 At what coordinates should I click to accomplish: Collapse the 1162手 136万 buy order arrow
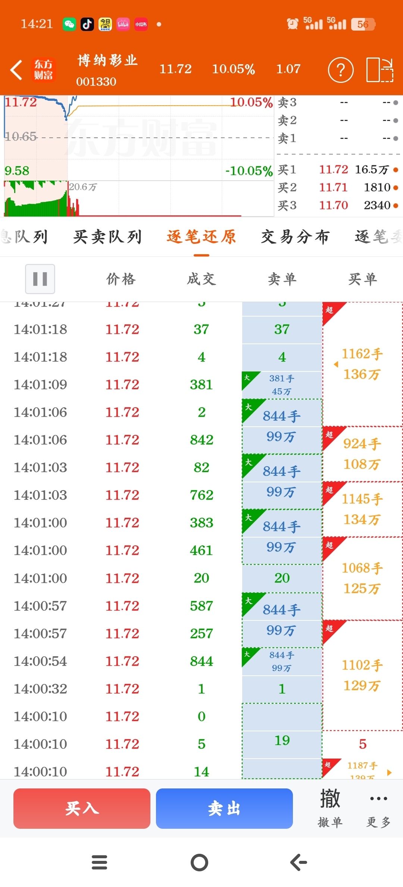click(336, 364)
